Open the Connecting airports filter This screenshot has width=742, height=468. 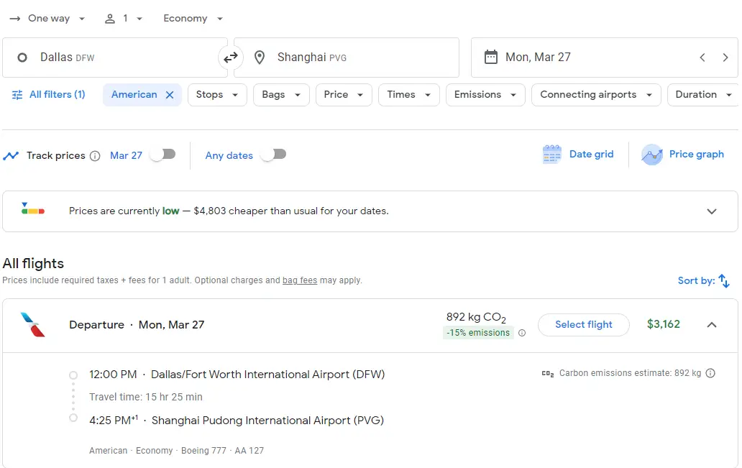596,95
